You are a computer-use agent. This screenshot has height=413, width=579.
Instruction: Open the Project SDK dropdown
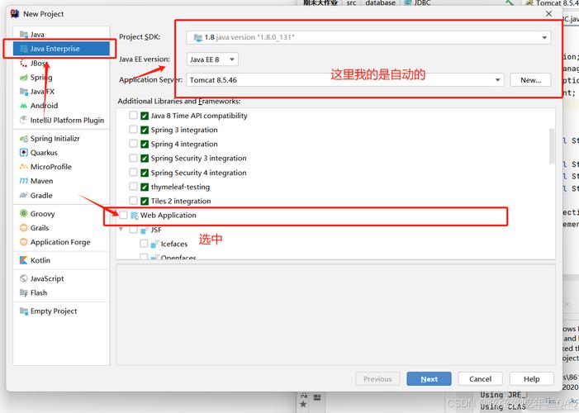pyautogui.click(x=368, y=37)
